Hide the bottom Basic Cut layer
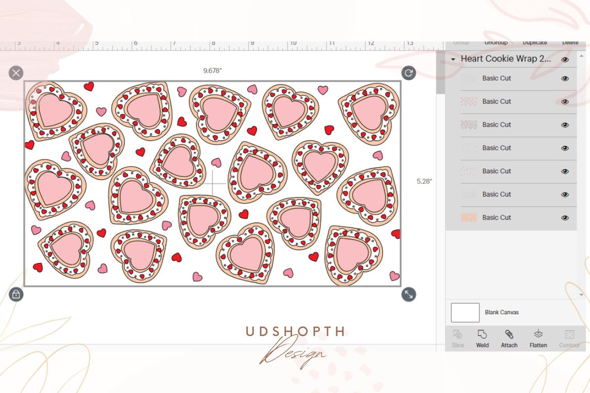Image resolution: width=590 pixels, height=393 pixels. [x=565, y=217]
